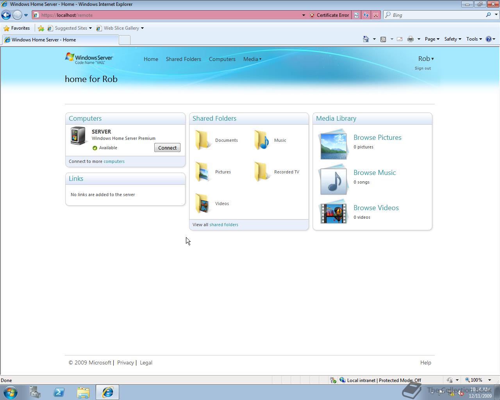Go back with the browser Back arrow

pyautogui.click(x=6, y=15)
